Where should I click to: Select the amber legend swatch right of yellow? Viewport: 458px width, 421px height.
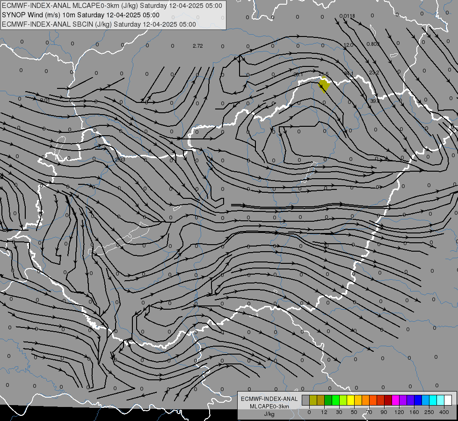point(358,400)
